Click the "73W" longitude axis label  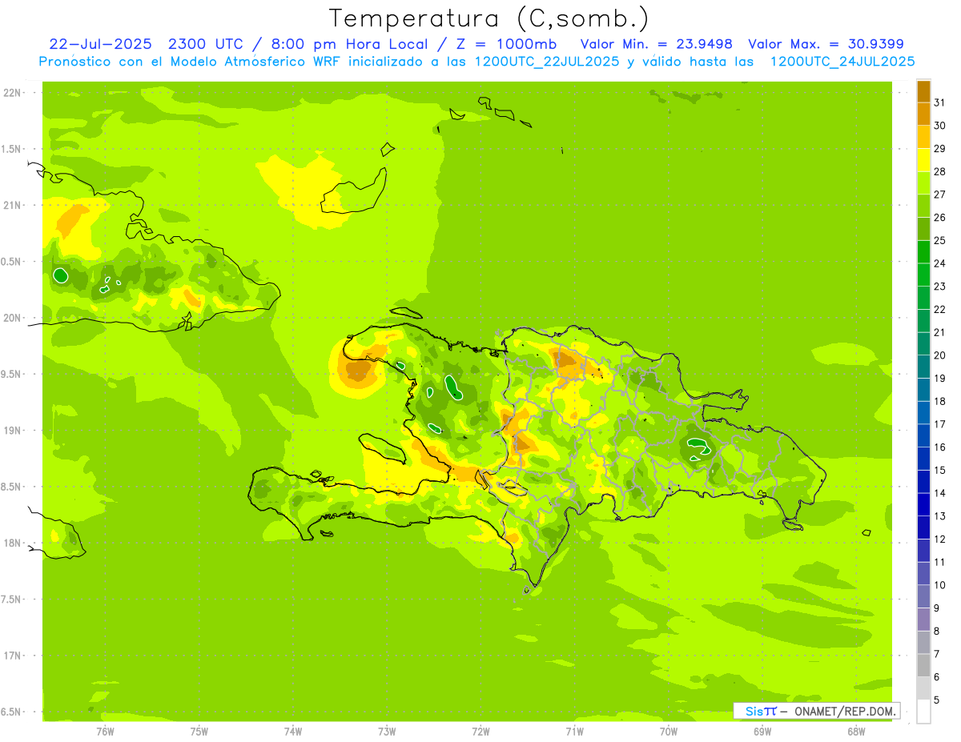(387, 732)
